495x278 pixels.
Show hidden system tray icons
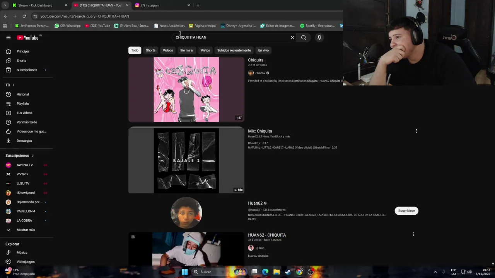(x=435, y=272)
